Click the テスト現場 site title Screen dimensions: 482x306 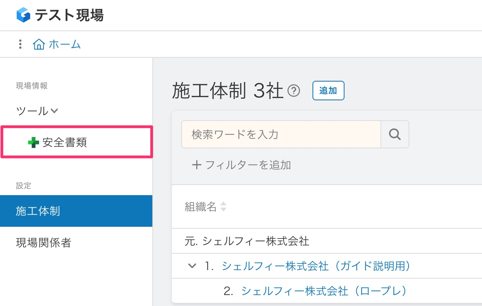pyautogui.click(x=69, y=16)
